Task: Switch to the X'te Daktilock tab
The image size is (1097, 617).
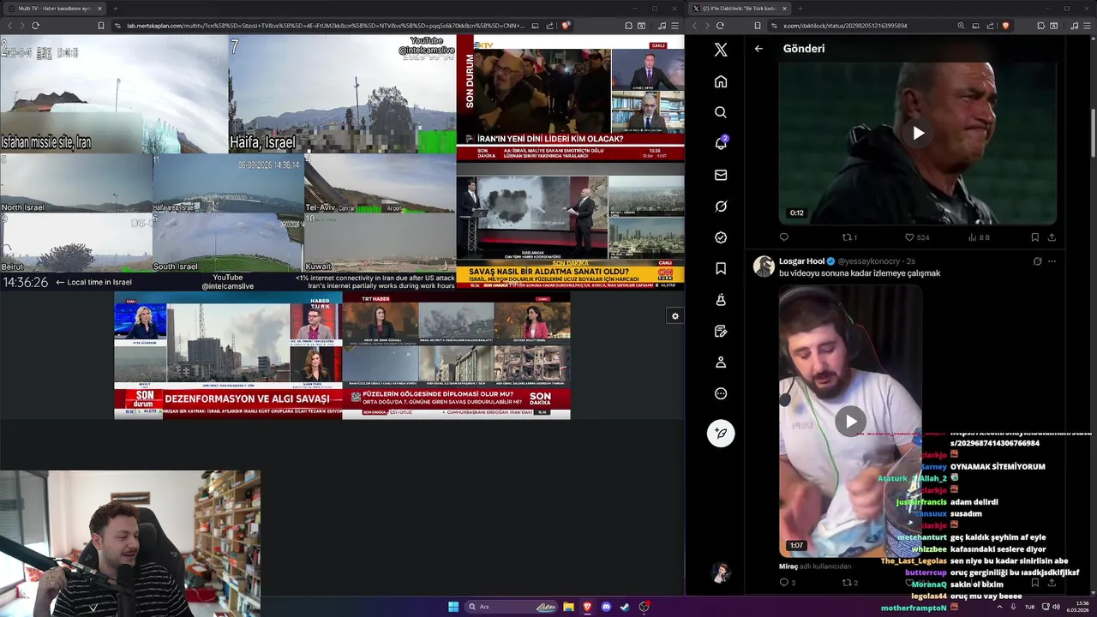Action: [740, 9]
